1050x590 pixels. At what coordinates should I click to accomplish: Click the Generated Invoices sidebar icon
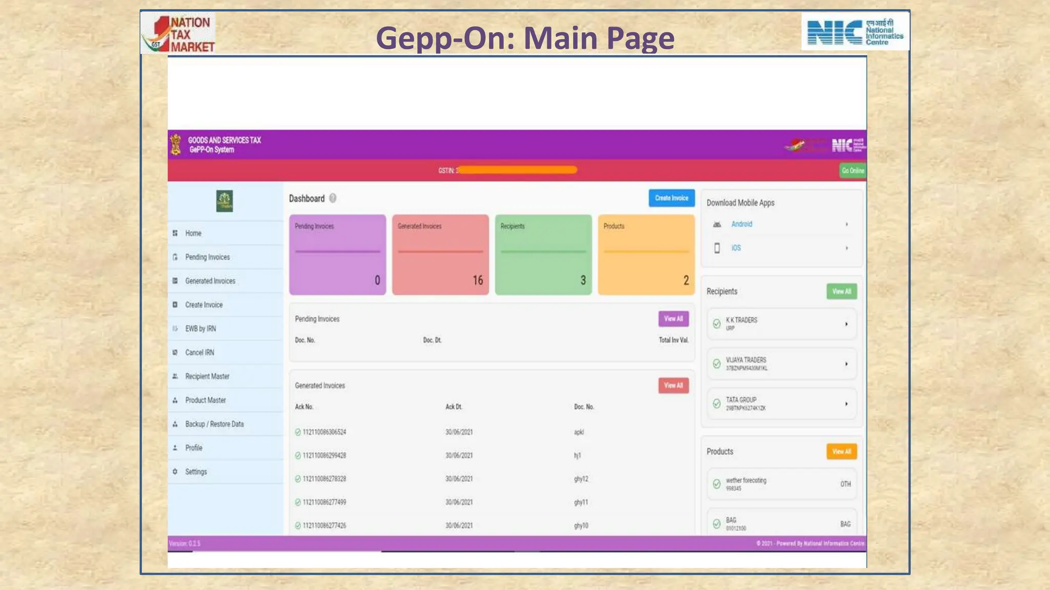pos(175,281)
